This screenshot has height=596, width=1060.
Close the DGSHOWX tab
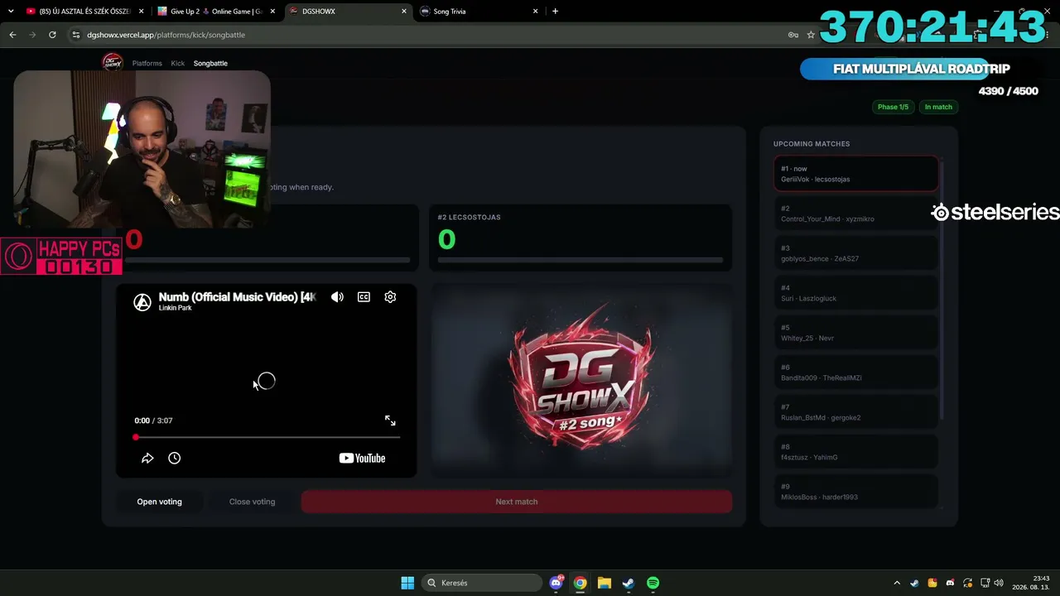click(404, 12)
